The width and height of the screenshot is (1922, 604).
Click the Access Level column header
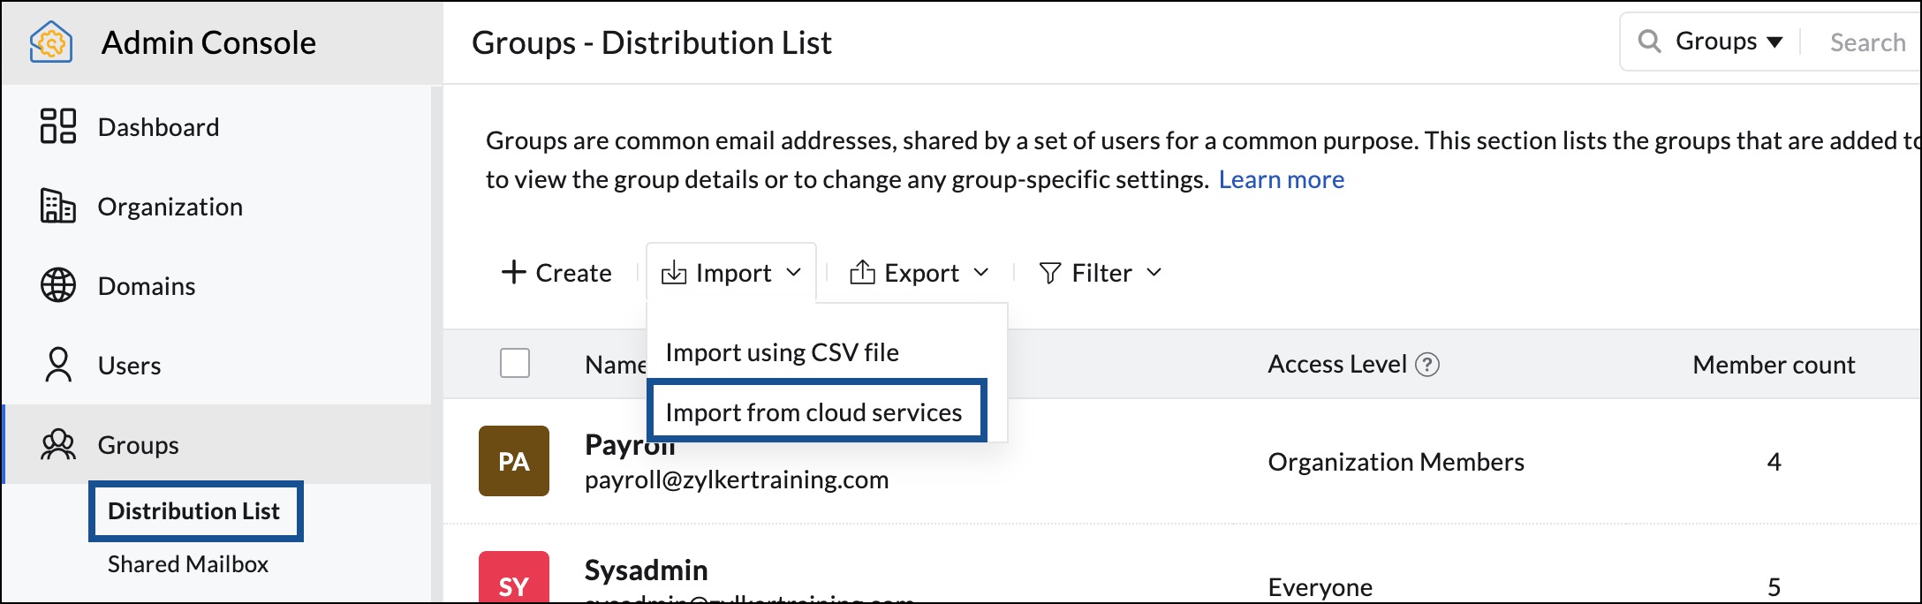point(1336,364)
